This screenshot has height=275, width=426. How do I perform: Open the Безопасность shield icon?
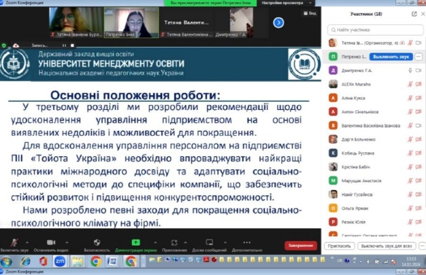[97, 242]
